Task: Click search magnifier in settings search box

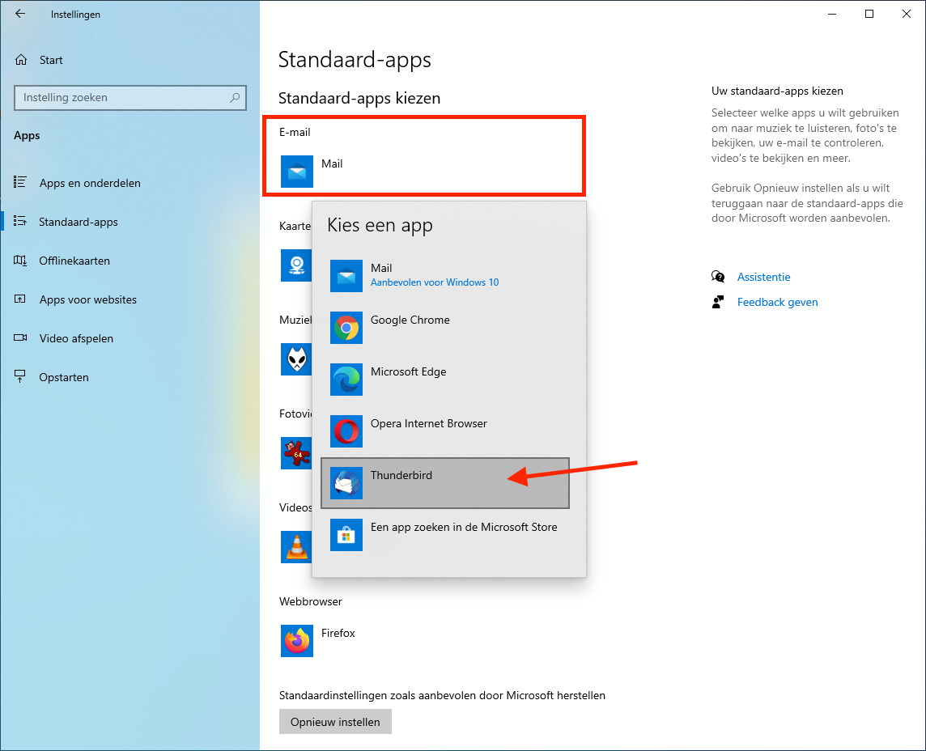Action: tap(235, 98)
